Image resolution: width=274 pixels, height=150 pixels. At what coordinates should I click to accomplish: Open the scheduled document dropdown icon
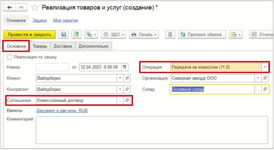(x=236, y=34)
